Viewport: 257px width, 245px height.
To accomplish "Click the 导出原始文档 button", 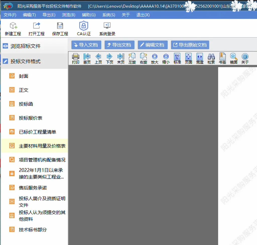I will click(x=190, y=45).
